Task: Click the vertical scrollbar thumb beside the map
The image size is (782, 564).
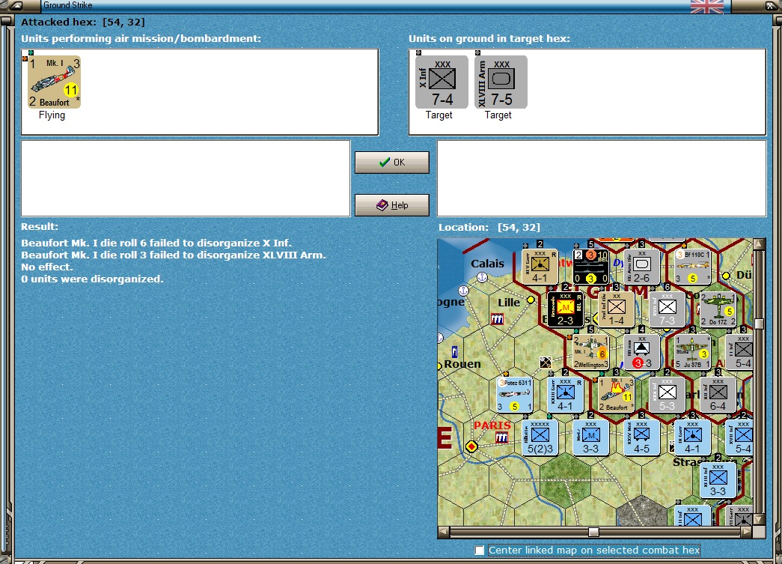Action: [759, 324]
